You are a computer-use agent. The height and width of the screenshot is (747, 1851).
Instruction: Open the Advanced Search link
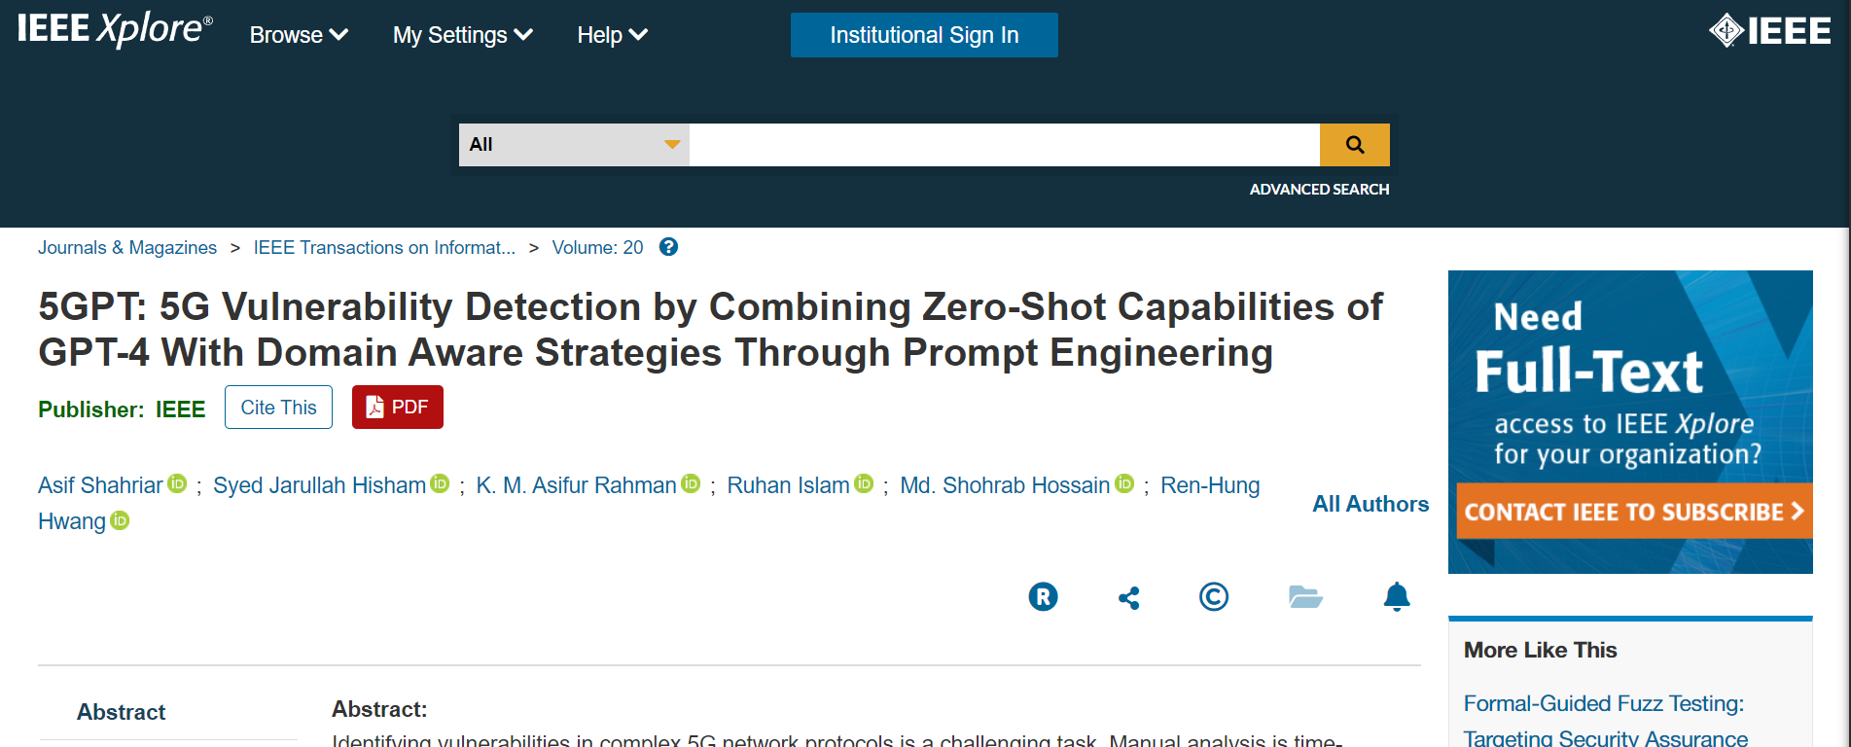tap(1319, 190)
